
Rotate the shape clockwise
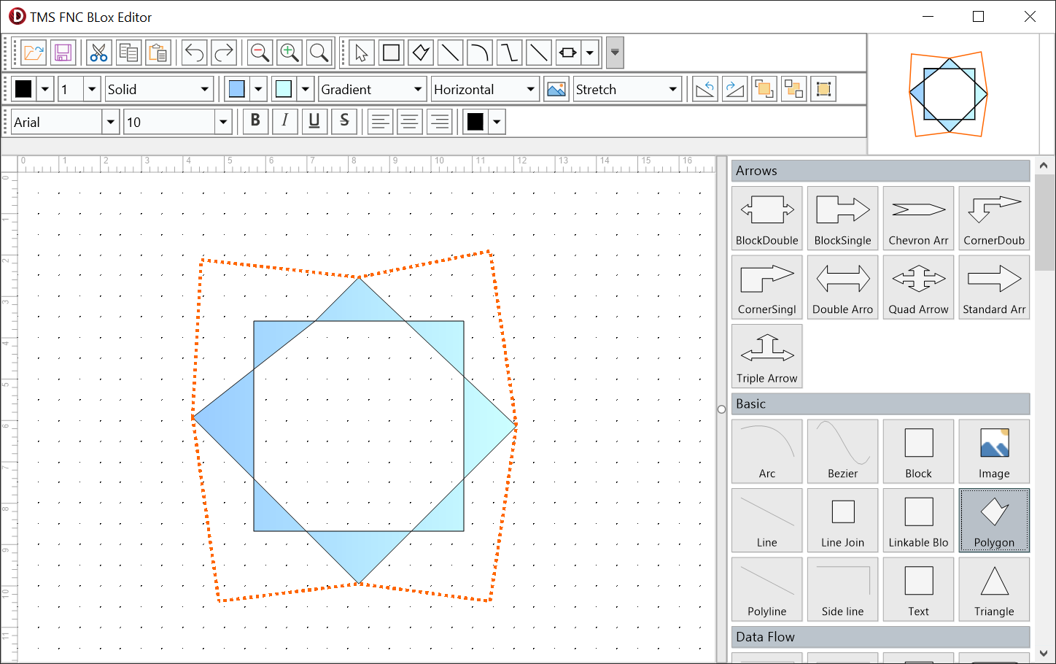click(x=734, y=89)
